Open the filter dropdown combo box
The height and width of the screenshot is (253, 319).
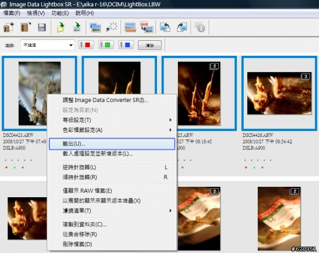pyautogui.click(x=47, y=45)
